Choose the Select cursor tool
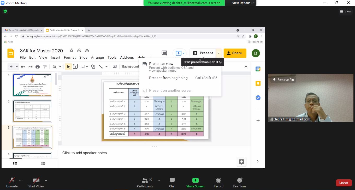This screenshot has height=190, width=355. [68, 67]
